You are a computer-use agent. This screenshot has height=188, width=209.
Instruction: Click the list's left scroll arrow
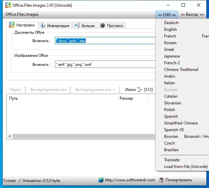[10, 136]
